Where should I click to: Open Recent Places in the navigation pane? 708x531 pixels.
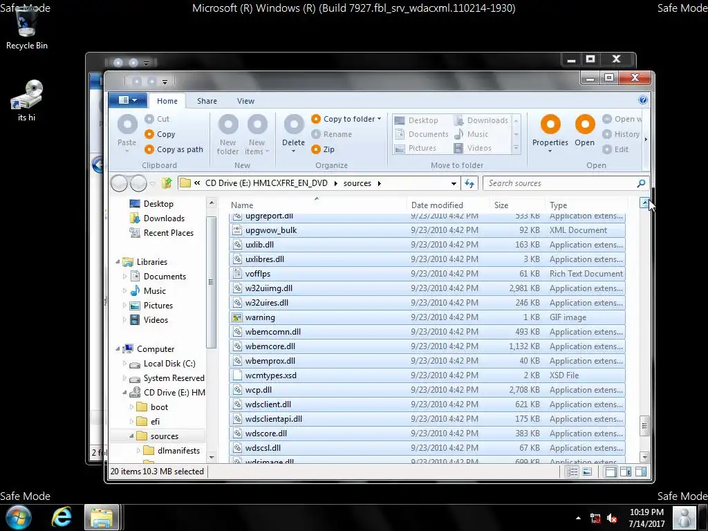162,233
